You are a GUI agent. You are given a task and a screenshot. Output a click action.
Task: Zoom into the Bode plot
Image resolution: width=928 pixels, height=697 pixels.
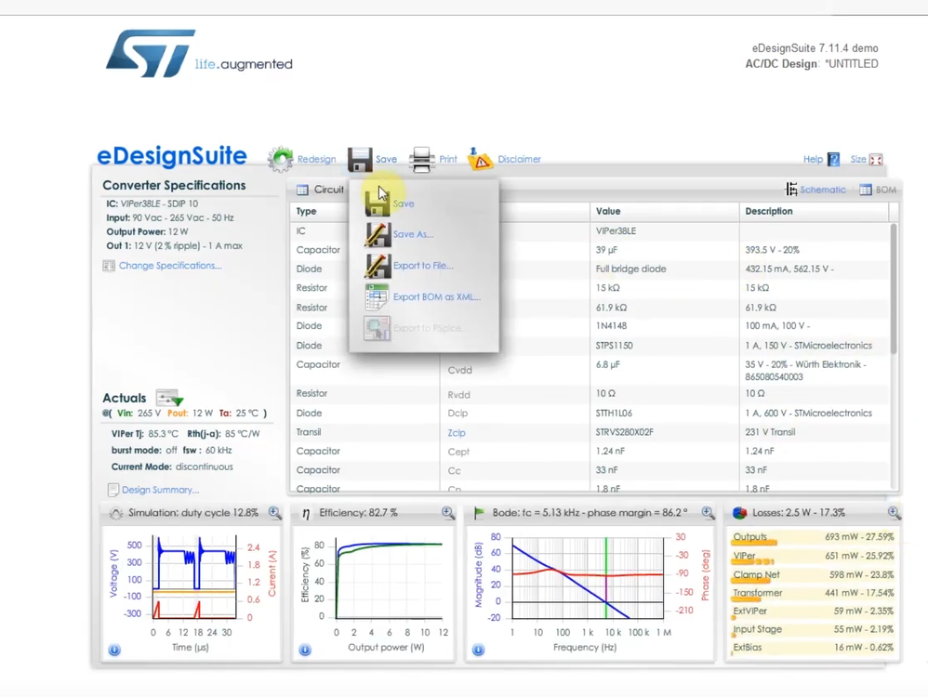(x=708, y=512)
